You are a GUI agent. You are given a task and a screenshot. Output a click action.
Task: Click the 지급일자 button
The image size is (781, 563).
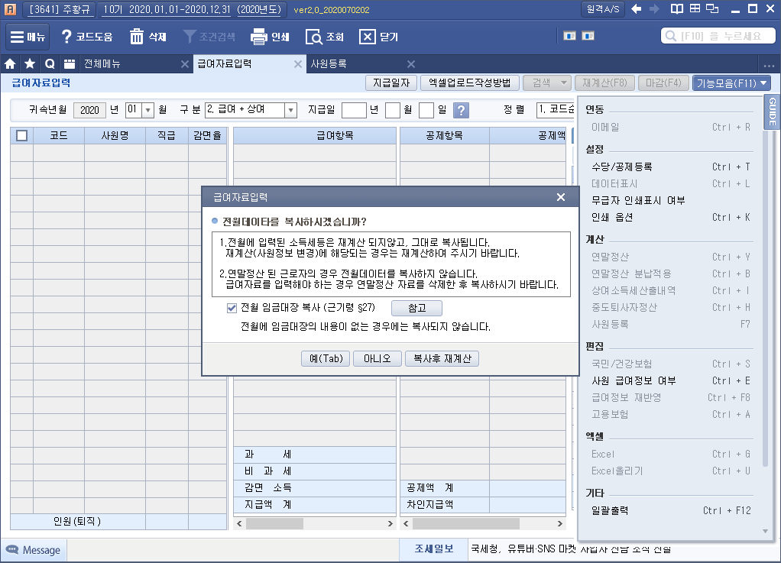coord(391,83)
